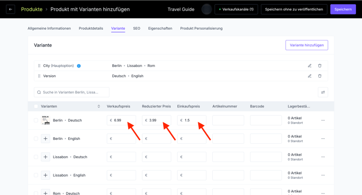Open the Produkte breadcrumb link
Image resolution: width=362 pixels, height=195 pixels.
(x=32, y=10)
